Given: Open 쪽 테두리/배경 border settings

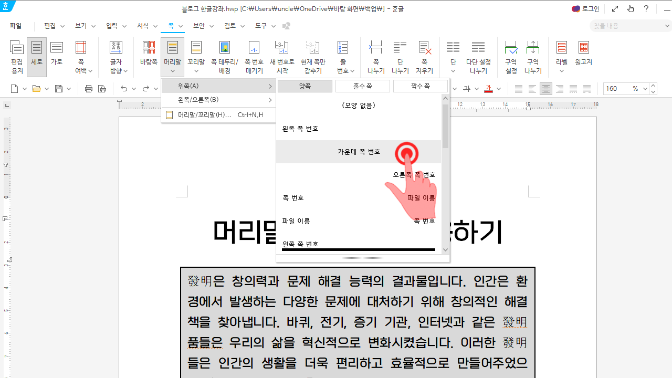Looking at the screenshot, I should pyautogui.click(x=225, y=57).
